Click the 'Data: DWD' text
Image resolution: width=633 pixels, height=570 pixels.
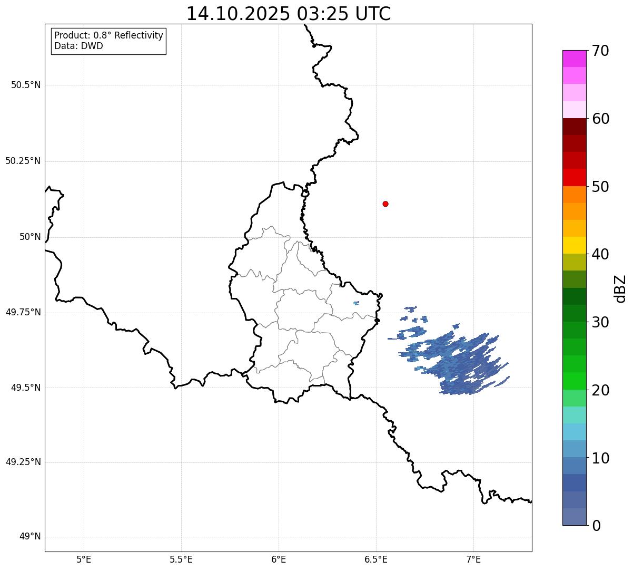coord(78,46)
